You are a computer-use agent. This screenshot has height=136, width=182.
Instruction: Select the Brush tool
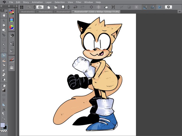(4, 65)
